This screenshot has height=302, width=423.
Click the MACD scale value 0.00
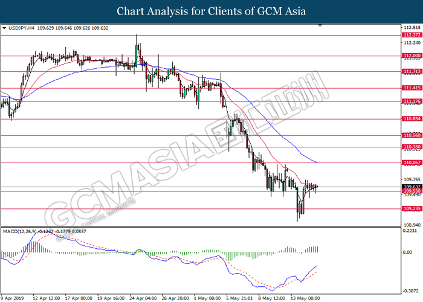[407, 252]
